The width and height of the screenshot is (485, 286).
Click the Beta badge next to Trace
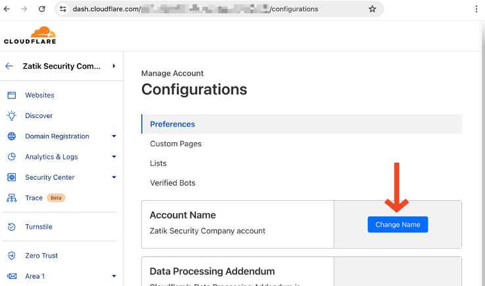pos(56,197)
